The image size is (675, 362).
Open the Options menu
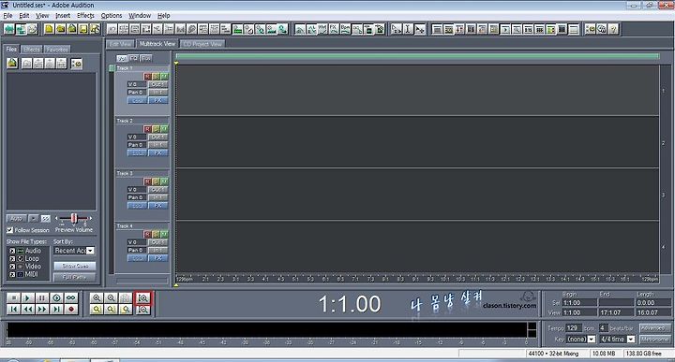[x=112, y=16]
